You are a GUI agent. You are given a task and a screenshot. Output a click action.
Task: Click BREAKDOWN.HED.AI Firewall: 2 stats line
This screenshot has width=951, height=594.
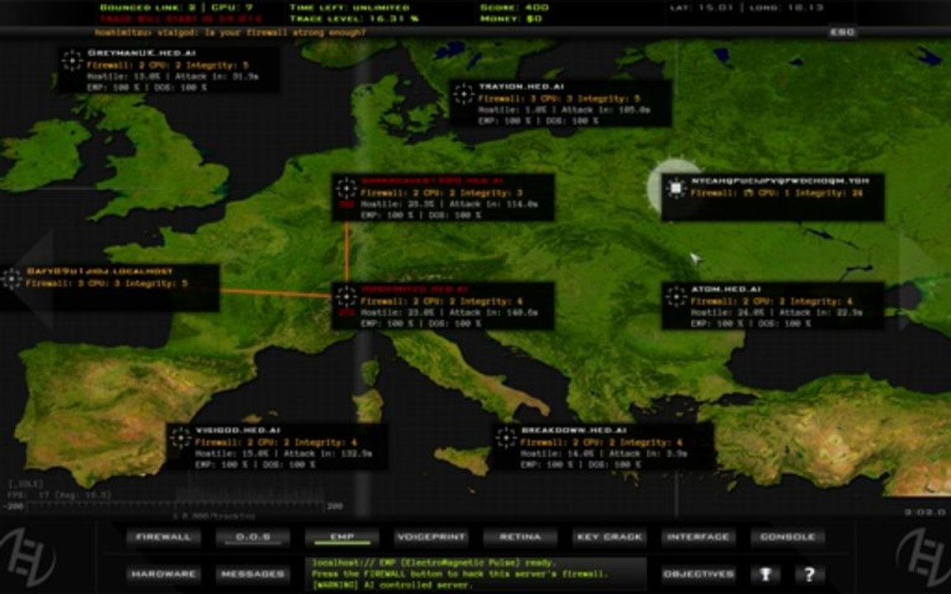click(x=602, y=442)
